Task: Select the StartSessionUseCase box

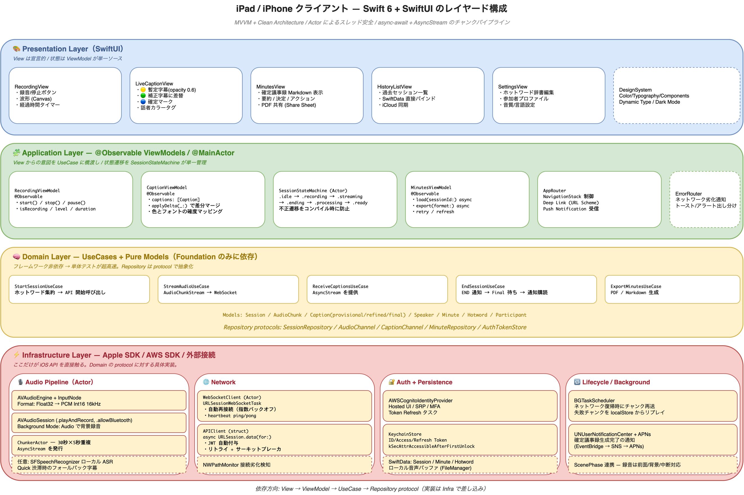Action: 79,289
